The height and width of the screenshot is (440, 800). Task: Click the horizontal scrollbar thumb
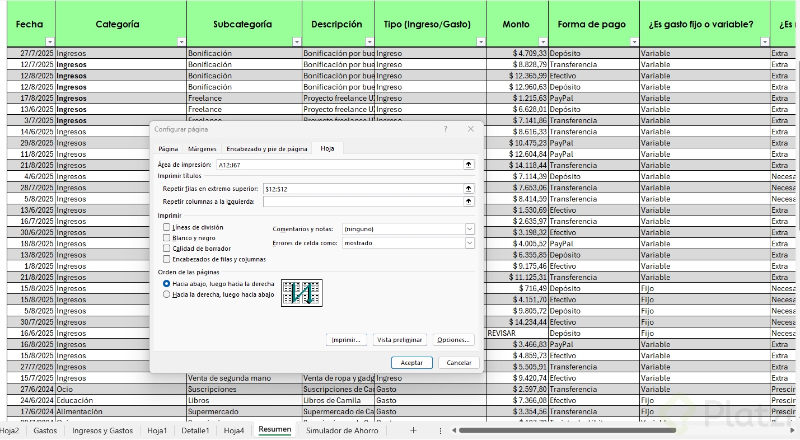[568, 430]
